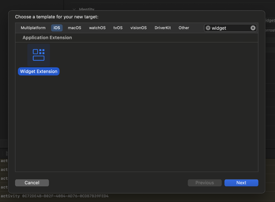This screenshot has width=275, height=202.
Task: Click the filter icon in search field
Action: (x=208, y=28)
